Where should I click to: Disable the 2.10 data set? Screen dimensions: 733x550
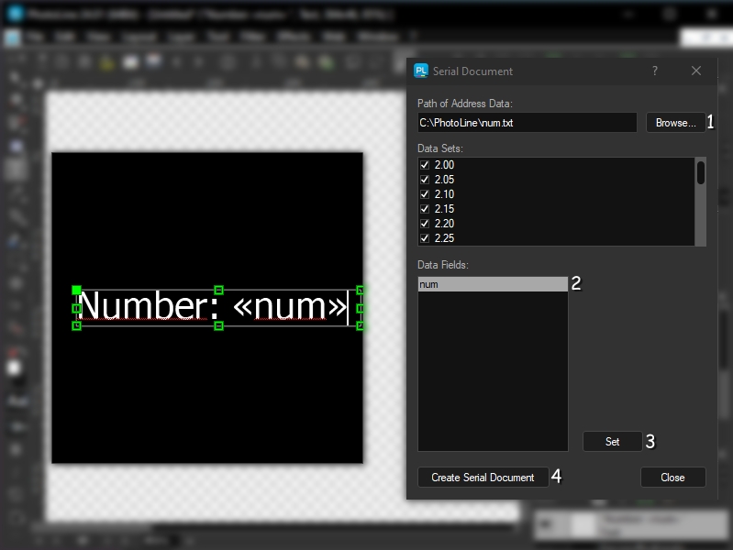425,194
